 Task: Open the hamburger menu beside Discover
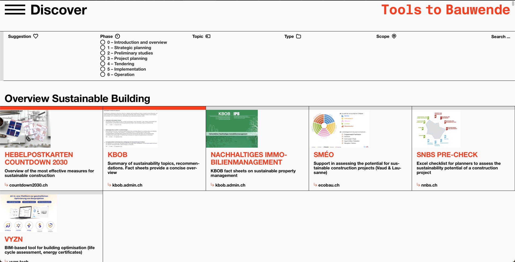(15, 10)
